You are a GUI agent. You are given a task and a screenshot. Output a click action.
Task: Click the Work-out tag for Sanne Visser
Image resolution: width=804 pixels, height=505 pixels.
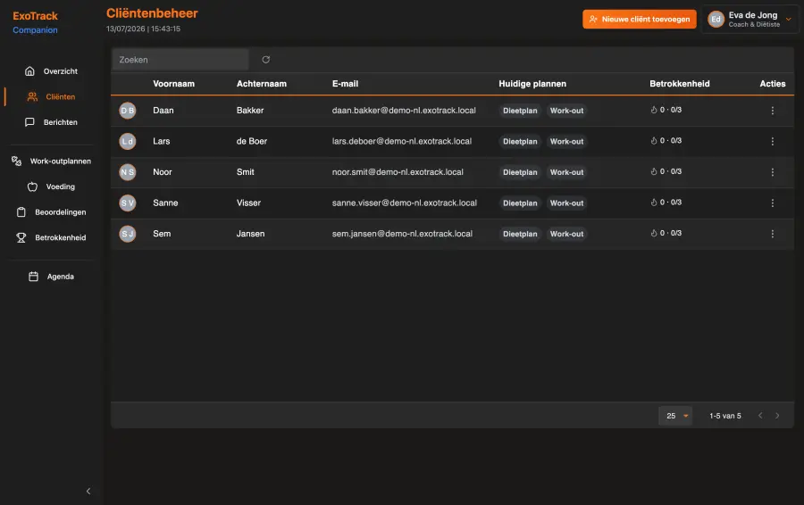(x=566, y=203)
